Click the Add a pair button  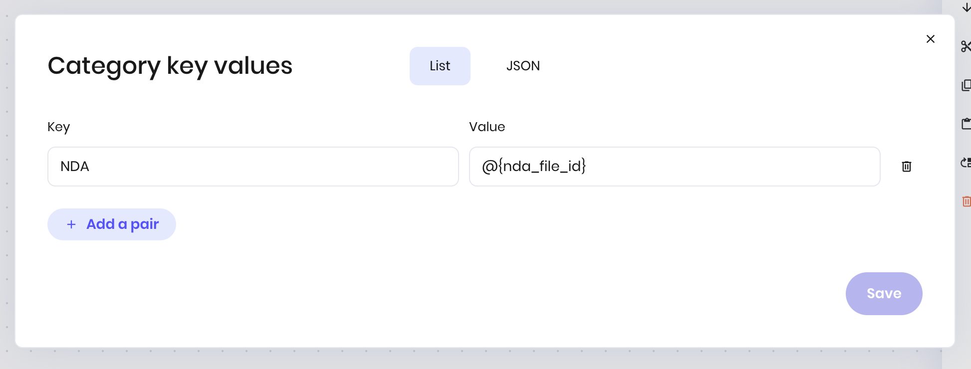click(112, 224)
